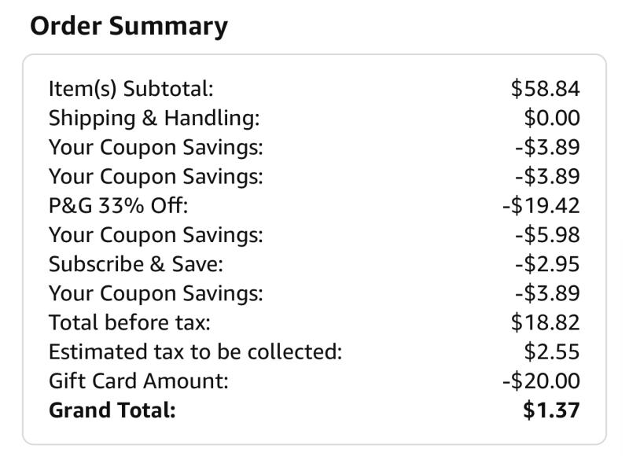The height and width of the screenshot is (456, 629).
Task: Click the $0.00 shipping amount
Action: tap(552, 118)
